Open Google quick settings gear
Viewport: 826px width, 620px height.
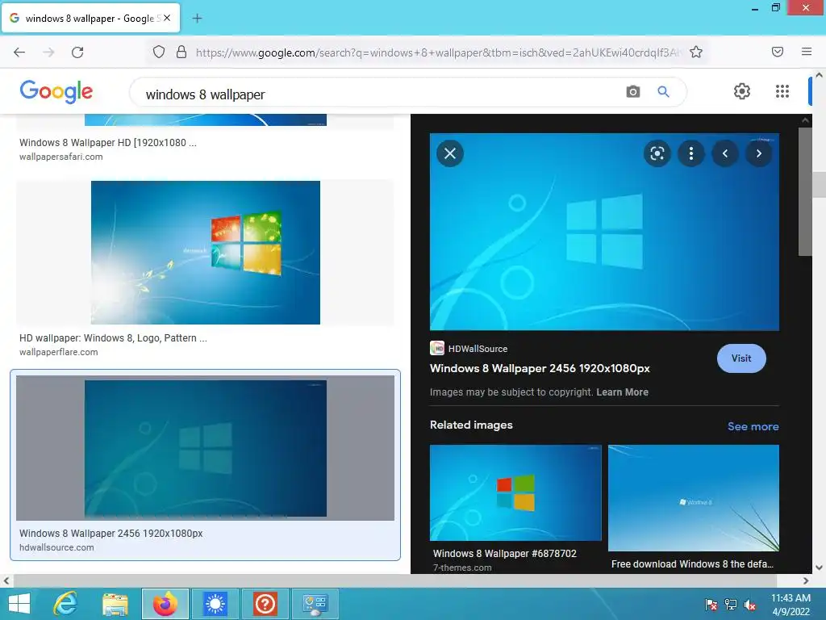click(x=742, y=91)
